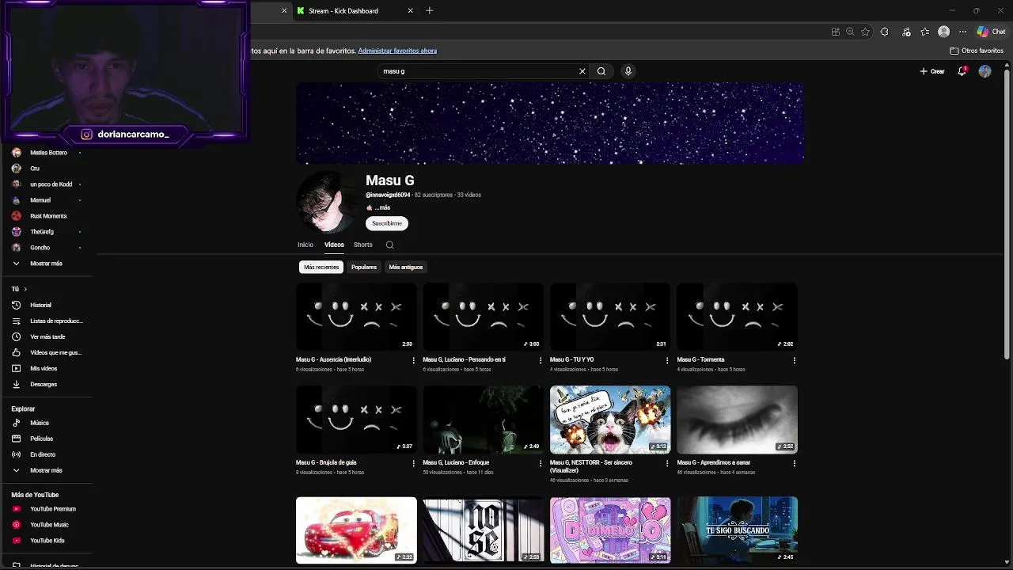Play Ser sincero cat thumbnail video
1013x570 pixels.
click(x=610, y=420)
